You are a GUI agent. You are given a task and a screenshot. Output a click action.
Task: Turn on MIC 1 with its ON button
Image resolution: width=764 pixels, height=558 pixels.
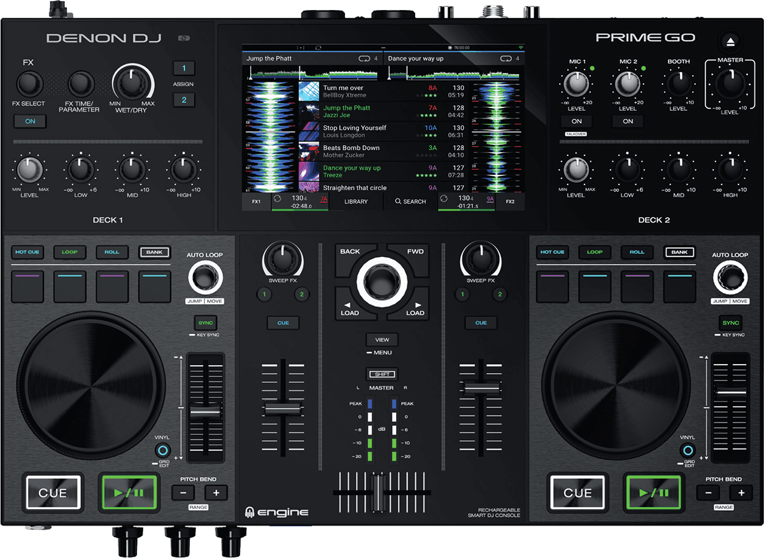(x=577, y=121)
